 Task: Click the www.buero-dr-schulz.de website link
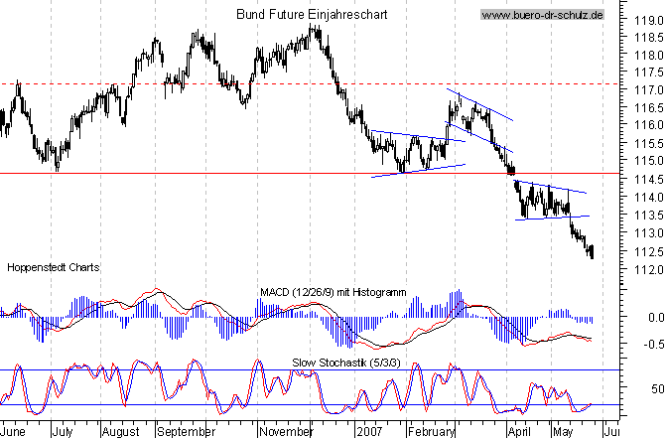tap(542, 16)
